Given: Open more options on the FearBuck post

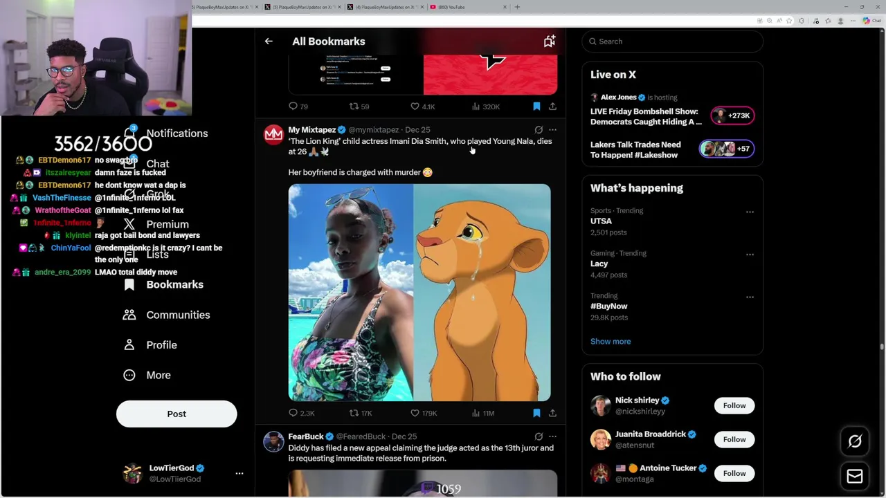Looking at the screenshot, I should (x=552, y=436).
